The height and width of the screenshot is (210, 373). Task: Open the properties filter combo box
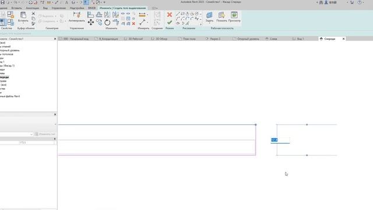16,134
